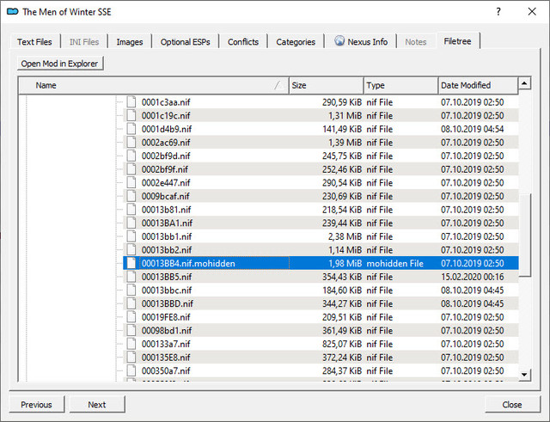Viewport: 550px width, 422px height.
Task: Select file icon of 000133a7.nif
Action: (131, 344)
